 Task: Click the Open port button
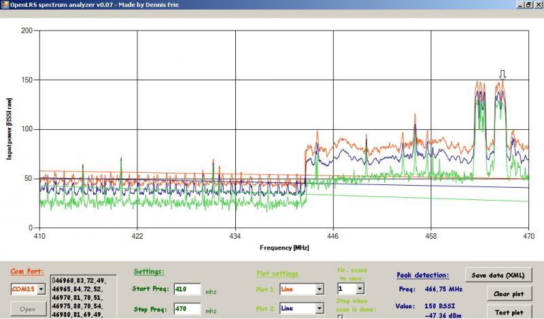[27, 308]
